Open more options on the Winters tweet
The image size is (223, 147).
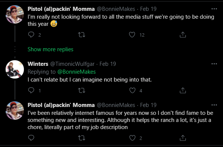point(214,64)
